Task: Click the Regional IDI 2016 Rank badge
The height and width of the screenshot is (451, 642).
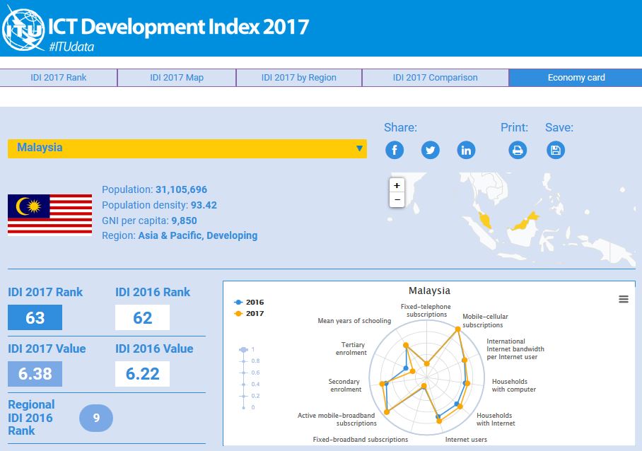Action: (96, 418)
